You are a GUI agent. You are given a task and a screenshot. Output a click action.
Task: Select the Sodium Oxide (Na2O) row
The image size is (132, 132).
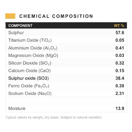tap(66, 93)
